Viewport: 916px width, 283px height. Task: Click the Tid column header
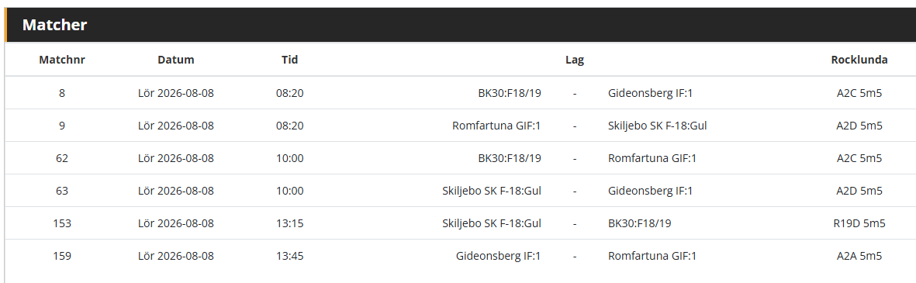[x=290, y=60]
